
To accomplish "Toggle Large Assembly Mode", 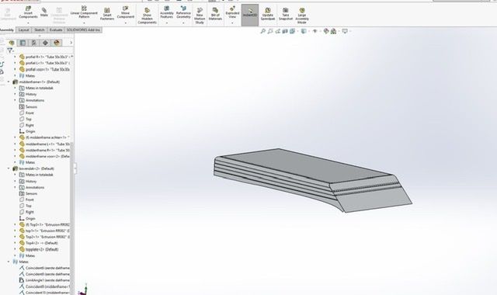I will [x=302, y=16].
